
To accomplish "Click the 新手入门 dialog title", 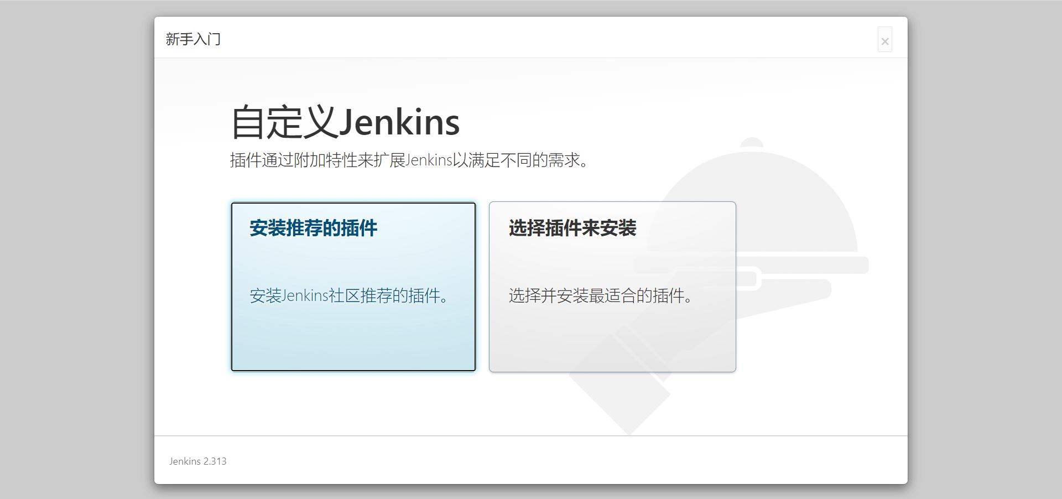I will tap(193, 39).
